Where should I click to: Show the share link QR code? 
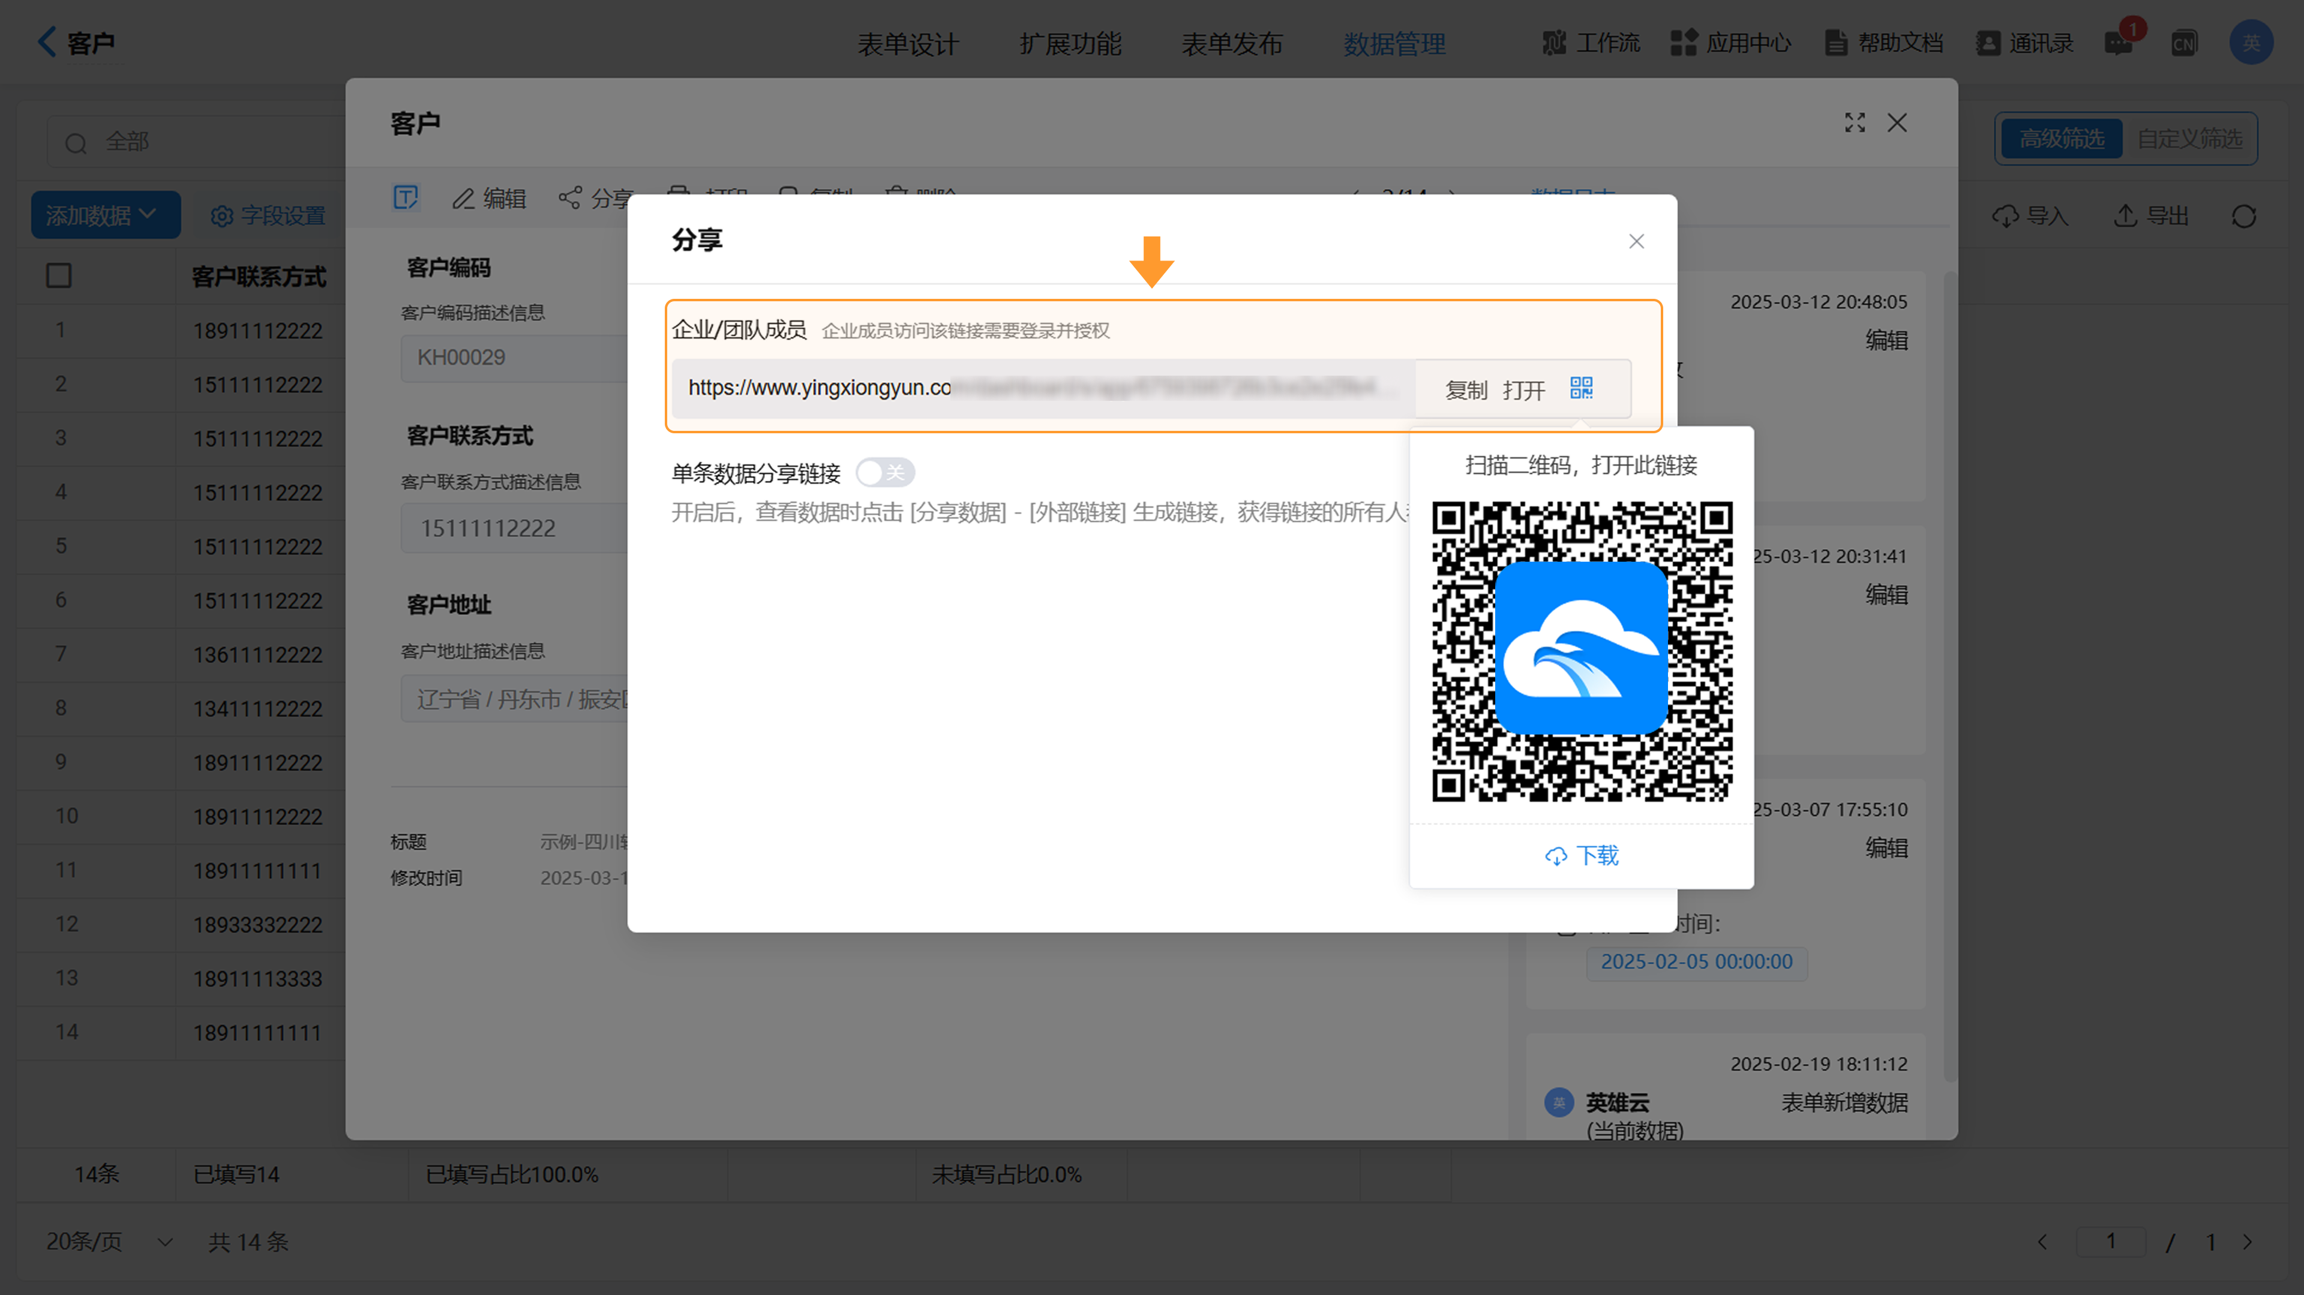pyautogui.click(x=1580, y=388)
